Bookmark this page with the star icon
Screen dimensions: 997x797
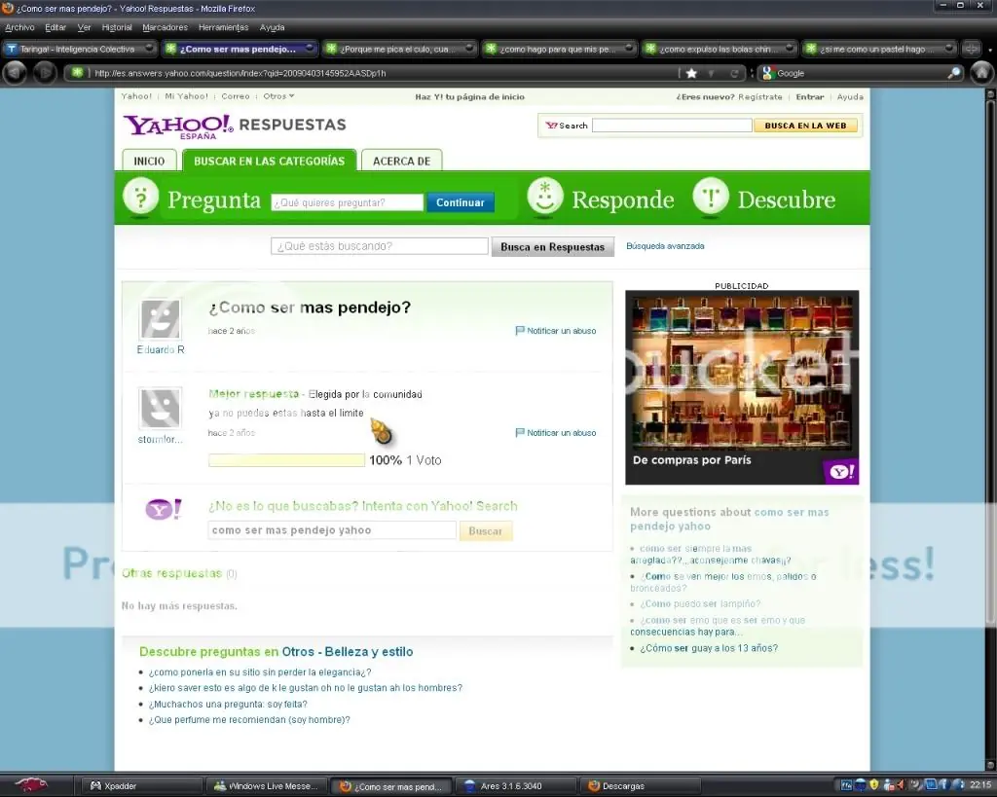pyautogui.click(x=692, y=73)
